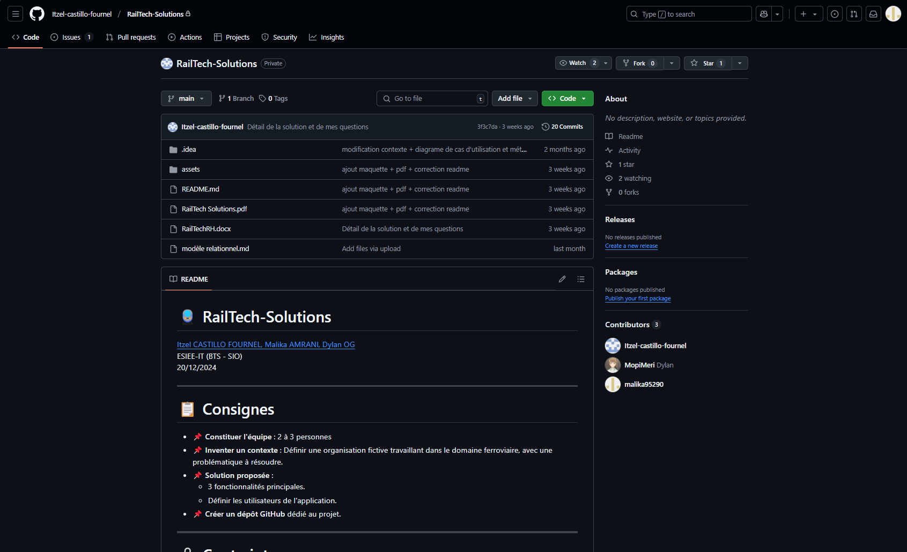Expand the Watch options arrow
Viewport: 907px width, 552px height.
(x=606, y=63)
